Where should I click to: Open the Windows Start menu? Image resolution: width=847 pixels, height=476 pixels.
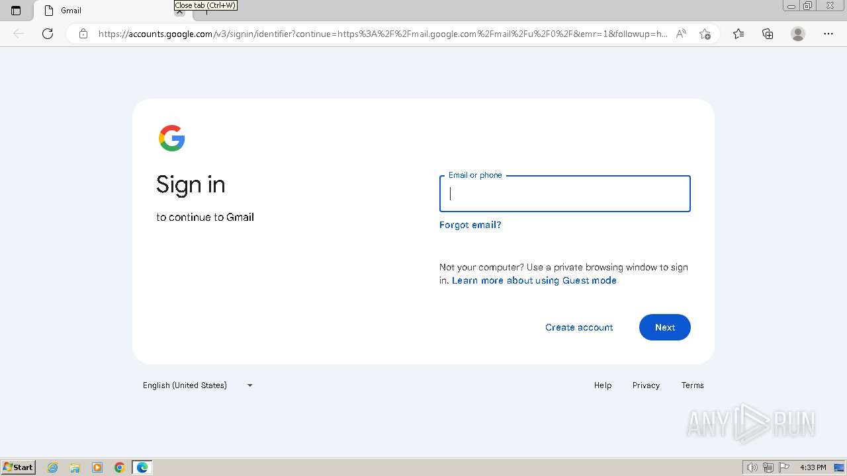19,467
